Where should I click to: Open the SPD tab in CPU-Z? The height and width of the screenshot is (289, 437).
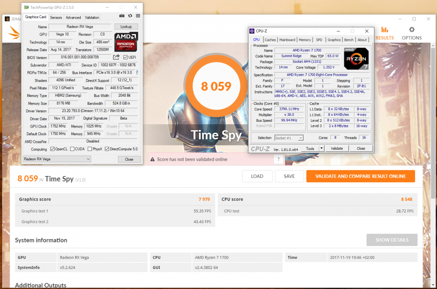click(x=319, y=40)
